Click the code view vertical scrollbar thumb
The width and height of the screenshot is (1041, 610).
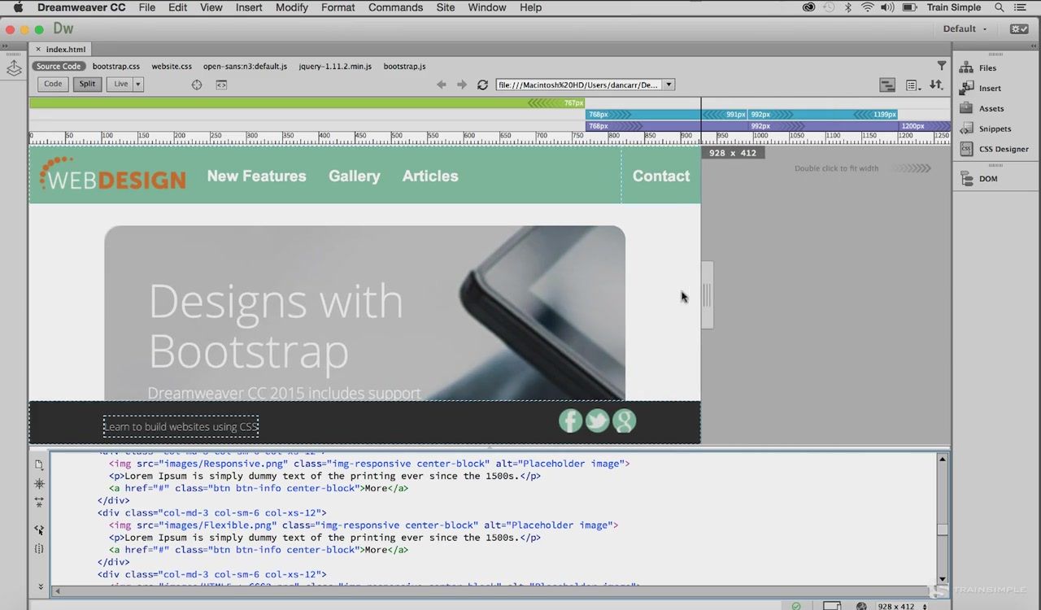tap(942, 530)
